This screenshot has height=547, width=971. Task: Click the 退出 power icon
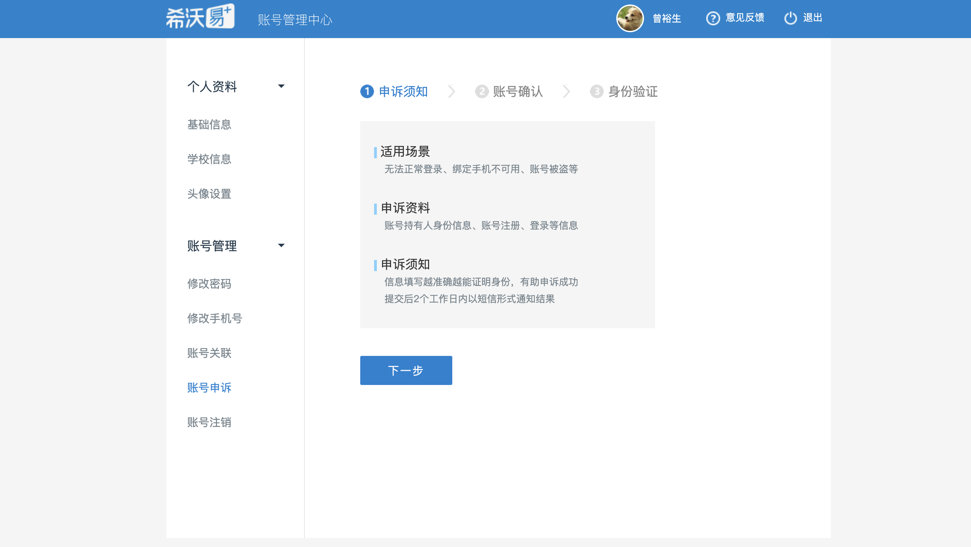tap(790, 18)
